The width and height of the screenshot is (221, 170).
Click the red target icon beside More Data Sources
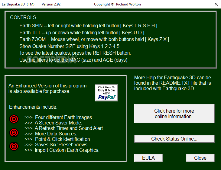(x=14, y=133)
